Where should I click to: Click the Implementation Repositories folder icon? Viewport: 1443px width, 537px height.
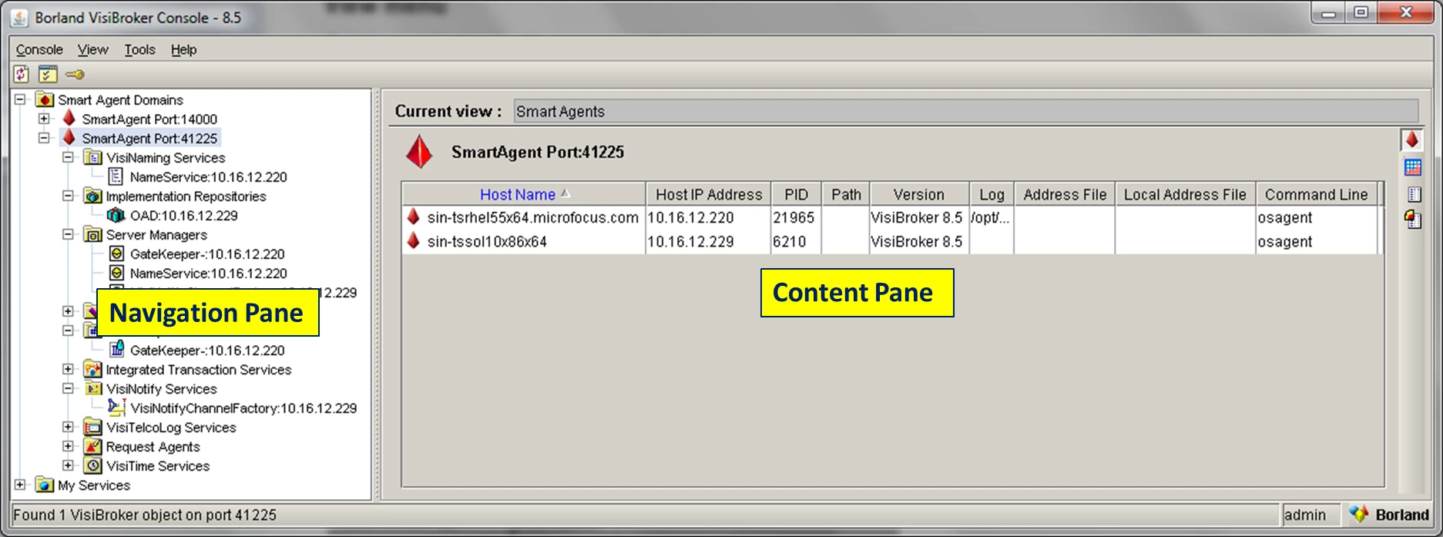(x=93, y=196)
